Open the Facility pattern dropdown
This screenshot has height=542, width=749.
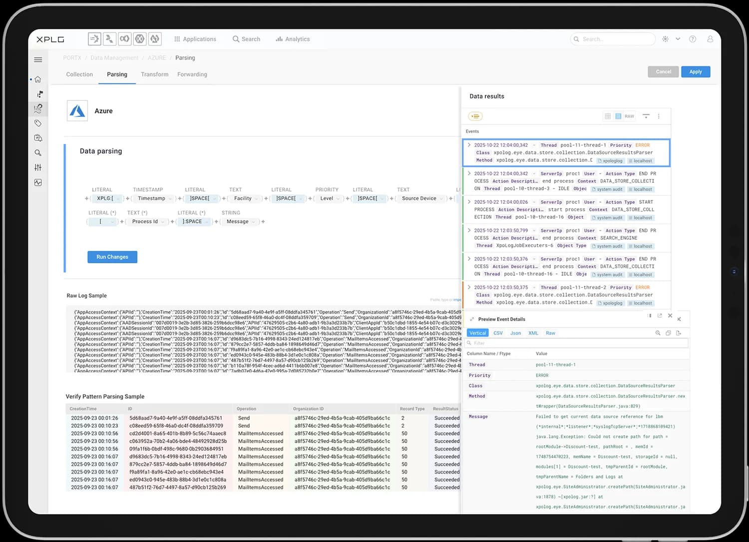[245, 198]
